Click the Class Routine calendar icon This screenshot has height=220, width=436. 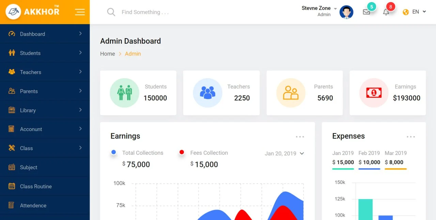tap(12, 186)
